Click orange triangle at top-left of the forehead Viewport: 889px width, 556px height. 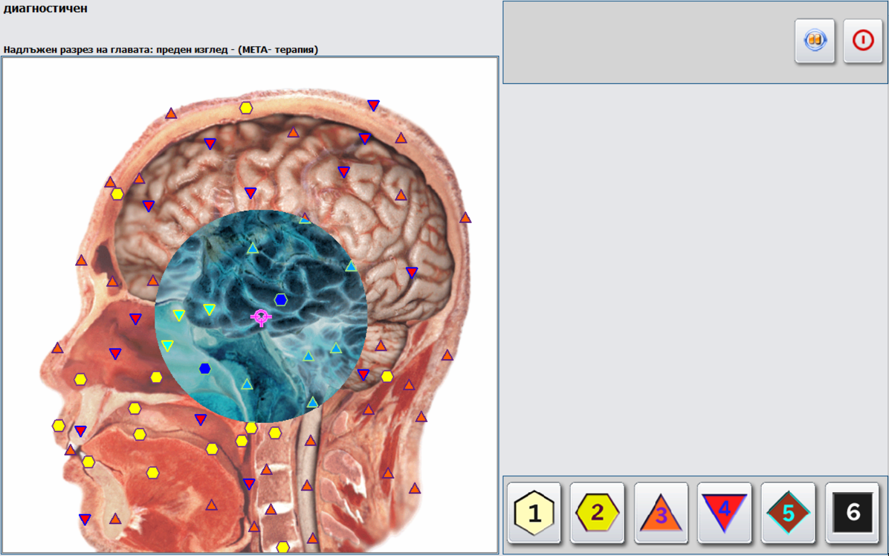[171, 114]
